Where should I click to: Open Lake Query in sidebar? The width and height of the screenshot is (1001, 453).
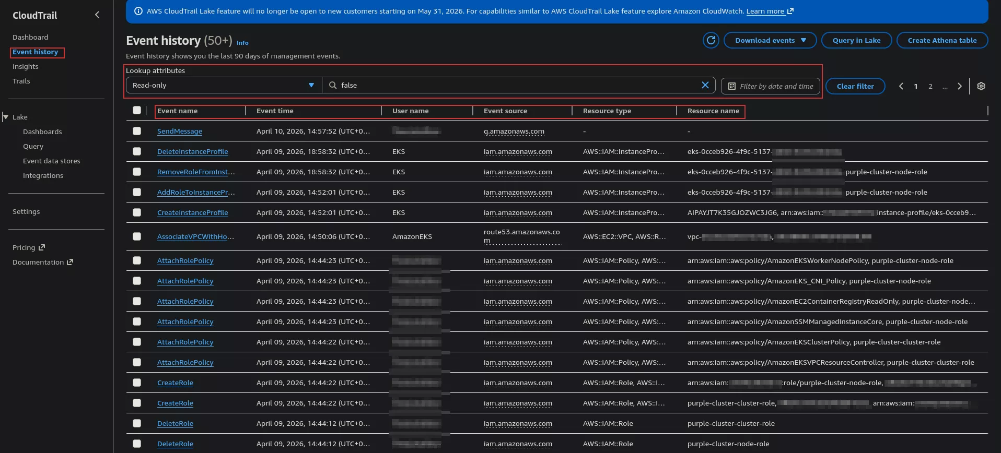point(33,146)
